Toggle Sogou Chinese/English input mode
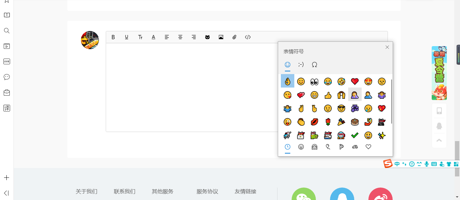 point(397,164)
